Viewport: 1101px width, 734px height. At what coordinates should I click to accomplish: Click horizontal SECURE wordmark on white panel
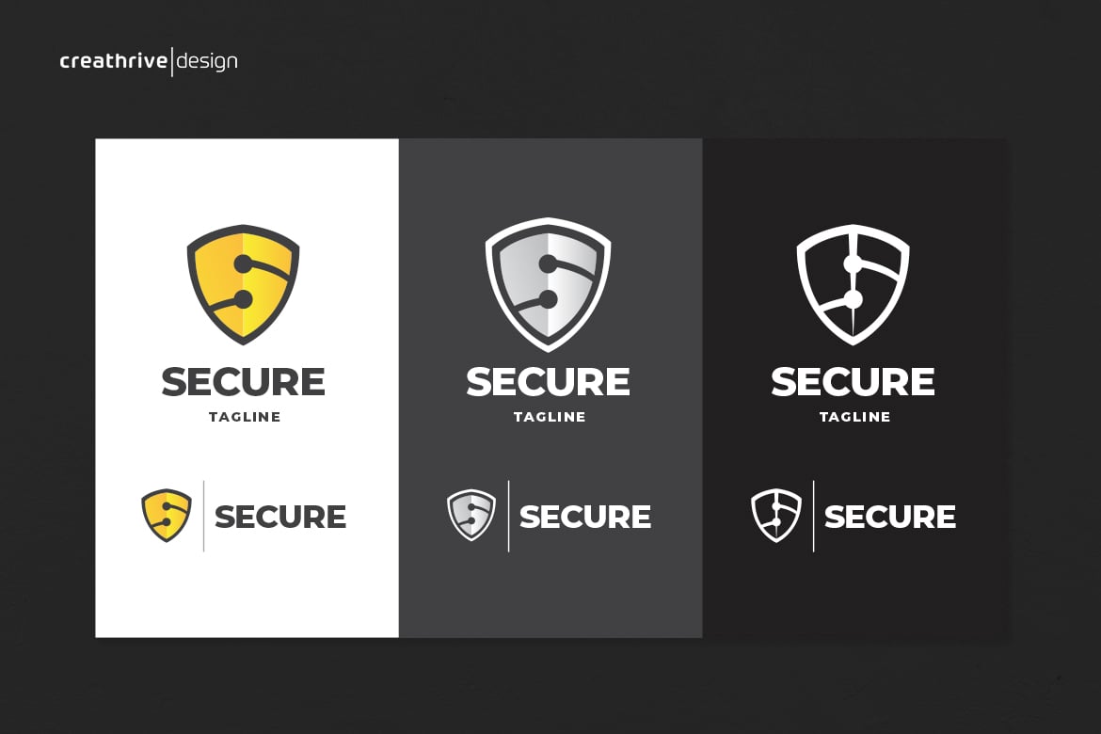pos(280,517)
